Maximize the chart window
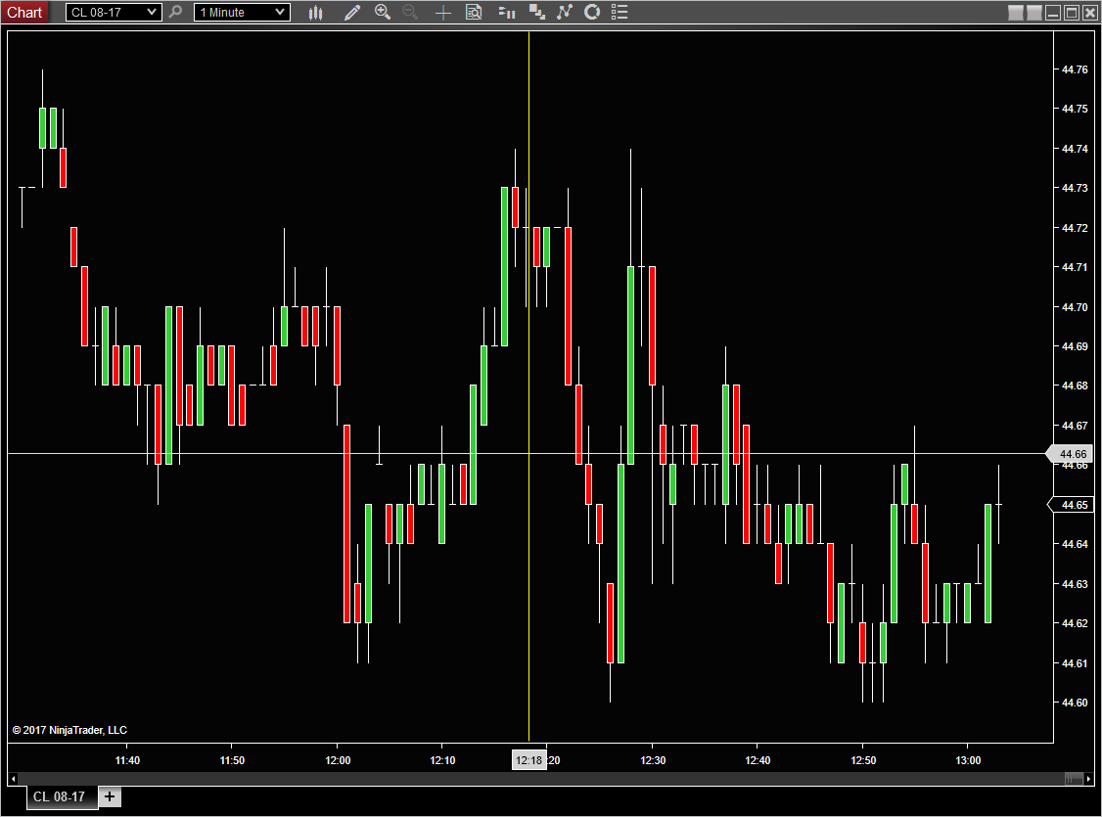1102x817 pixels. [1071, 13]
